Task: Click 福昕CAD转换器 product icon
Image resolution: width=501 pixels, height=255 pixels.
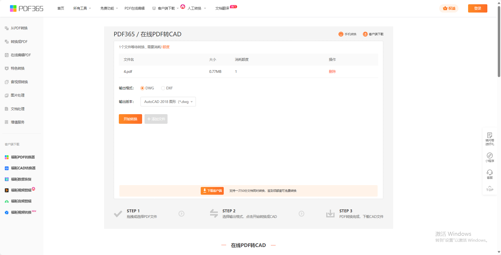Action: coord(7,168)
